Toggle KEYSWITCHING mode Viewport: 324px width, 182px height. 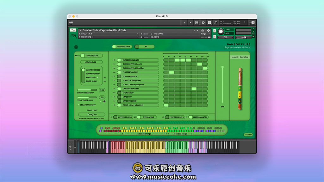coord(123,117)
